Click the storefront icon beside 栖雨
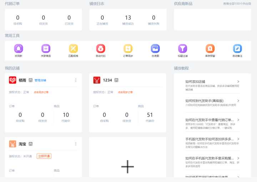This screenshot has width=257, height=182. 30,80
